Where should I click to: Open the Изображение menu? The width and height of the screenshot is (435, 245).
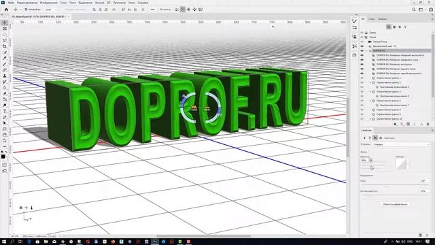point(48,3)
